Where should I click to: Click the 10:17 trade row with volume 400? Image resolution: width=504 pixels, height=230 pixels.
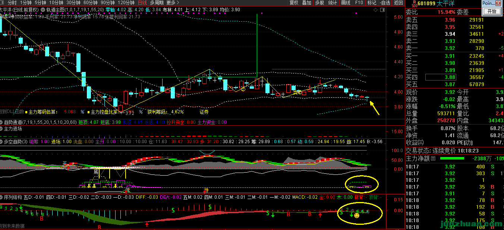pyautogui.click(x=455, y=167)
